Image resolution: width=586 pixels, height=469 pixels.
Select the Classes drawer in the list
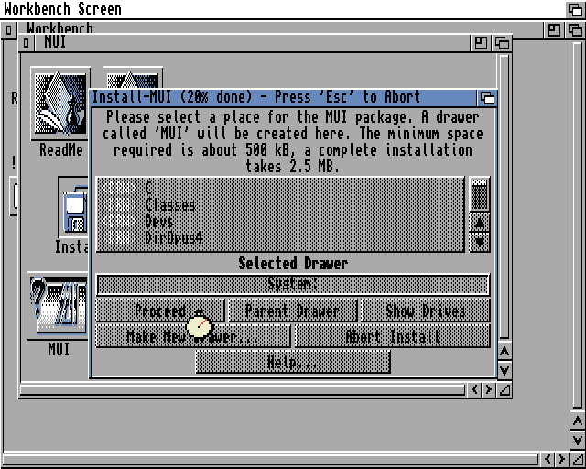(280, 205)
